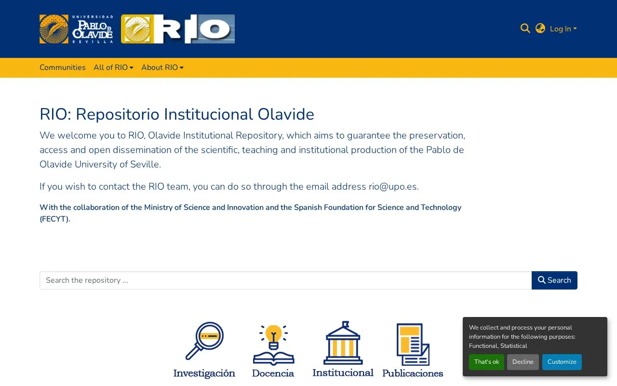Customize cookie preferences
The height and width of the screenshot is (386, 617).
[x=562, y=362]
